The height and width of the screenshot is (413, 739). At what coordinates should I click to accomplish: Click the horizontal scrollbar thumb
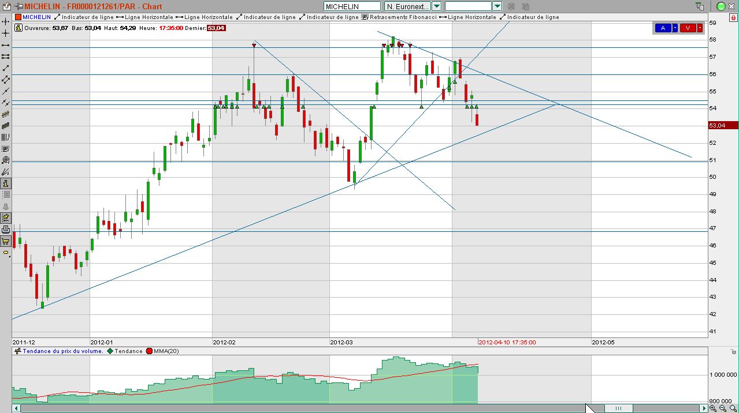(x=619, y=408)
